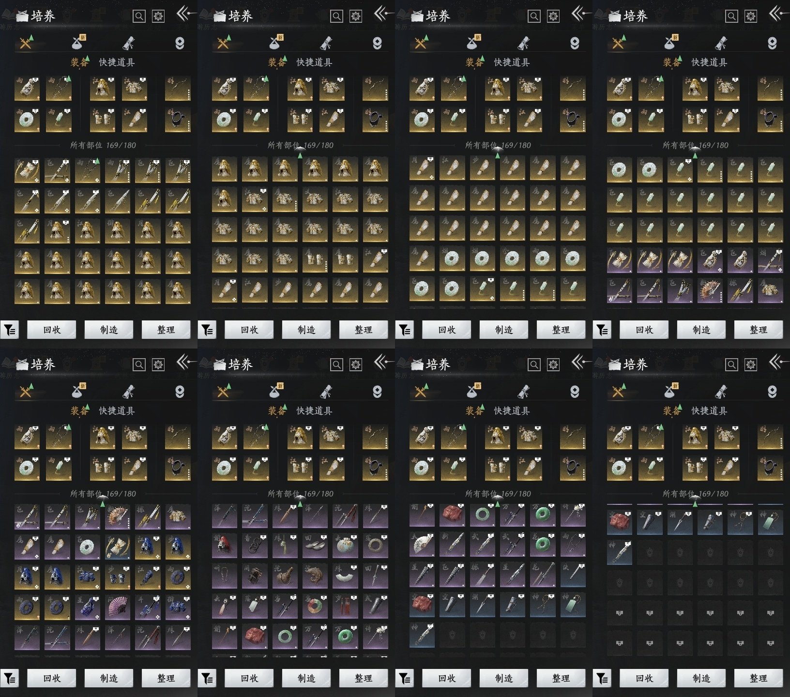This screenshot has height=697, width=790.
Task: Collapse the second top panel with the arrow
Action: [x=383, y=14]
